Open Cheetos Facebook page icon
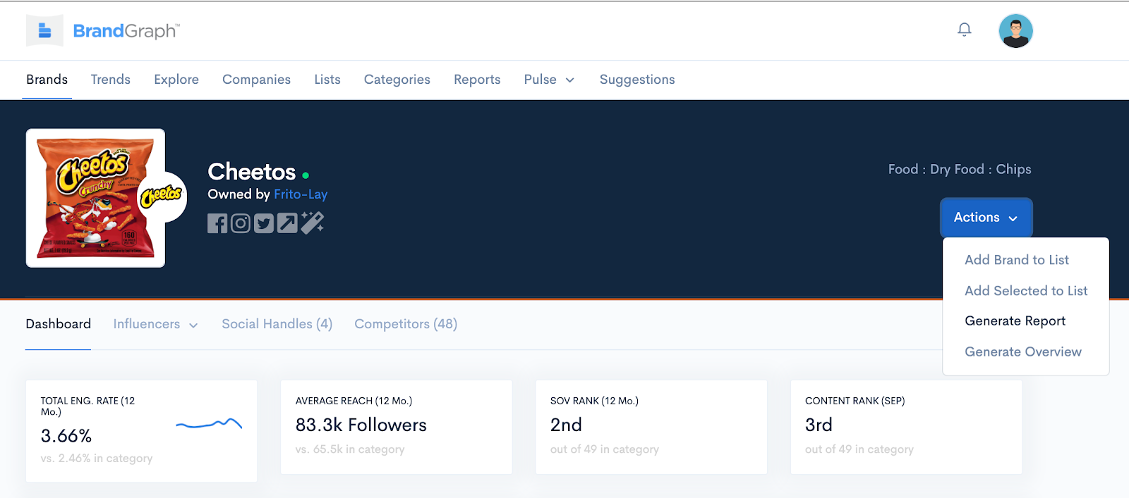 click(217, 223)
